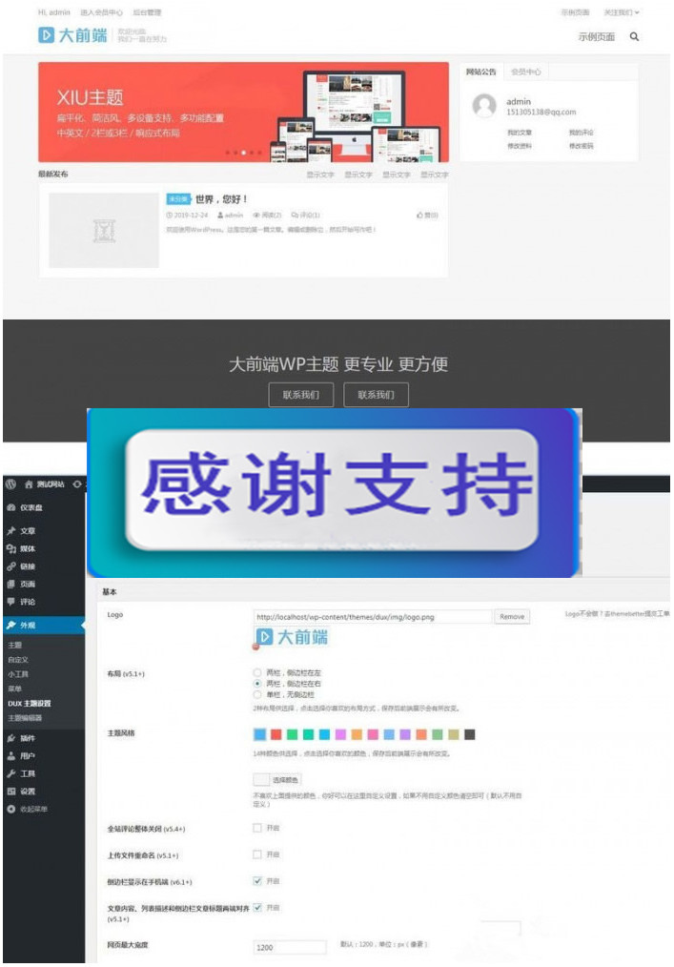Open the WordPress logo menu in admin bar

click(x=10, y=484)
